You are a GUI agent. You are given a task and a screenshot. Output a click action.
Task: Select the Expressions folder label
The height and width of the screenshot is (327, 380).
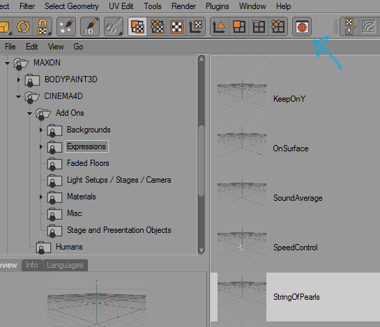pos(86,146)
